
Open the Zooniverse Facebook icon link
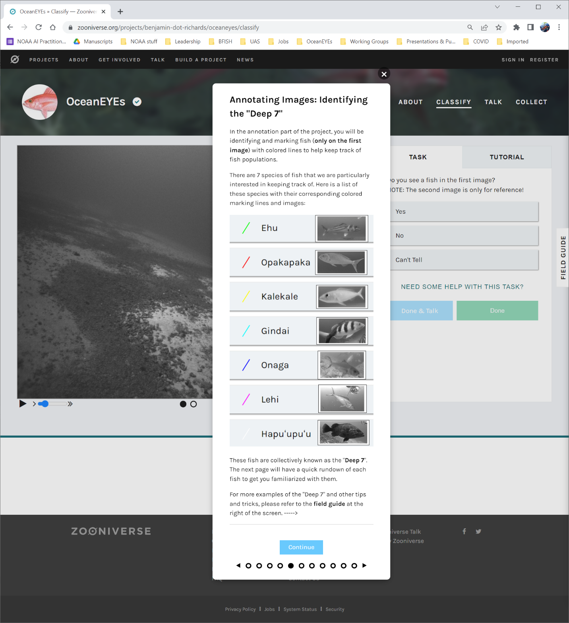464,531
